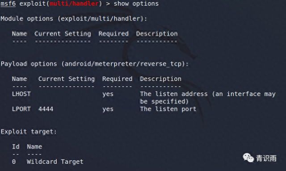Click the 'Wildcard Target' entry
The image size is (286, 171).
55,162
